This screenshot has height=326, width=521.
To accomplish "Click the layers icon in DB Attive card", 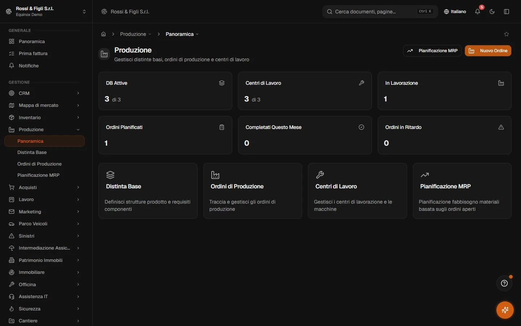I will pos(222,83).
